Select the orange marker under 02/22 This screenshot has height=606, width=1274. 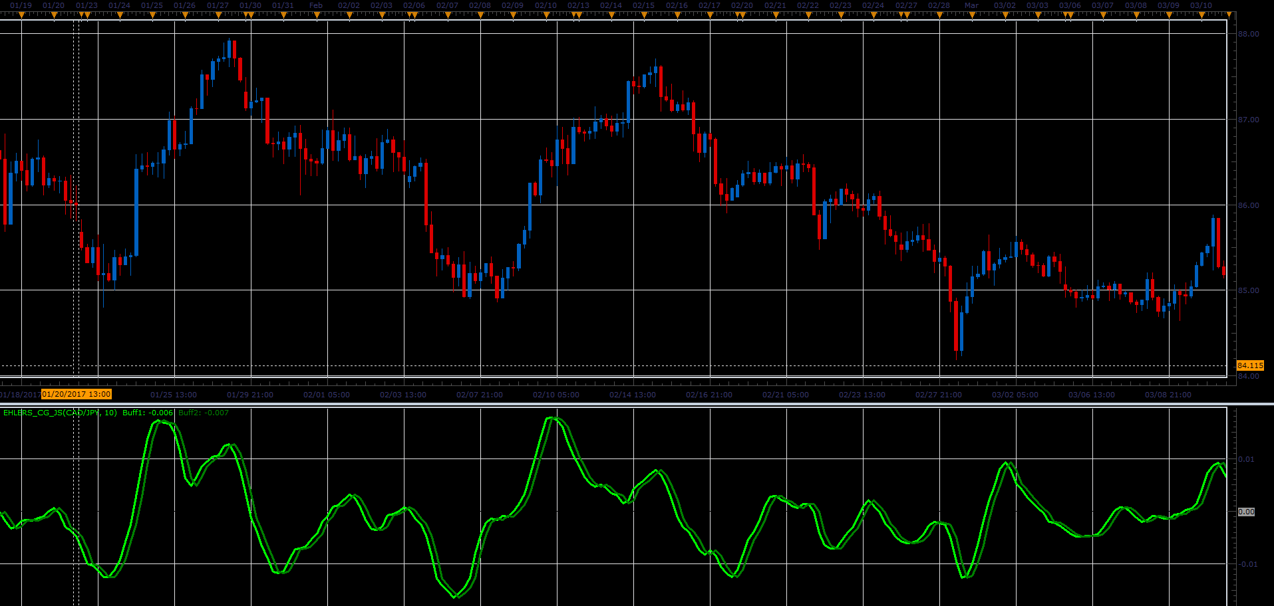tap(808, 15)
